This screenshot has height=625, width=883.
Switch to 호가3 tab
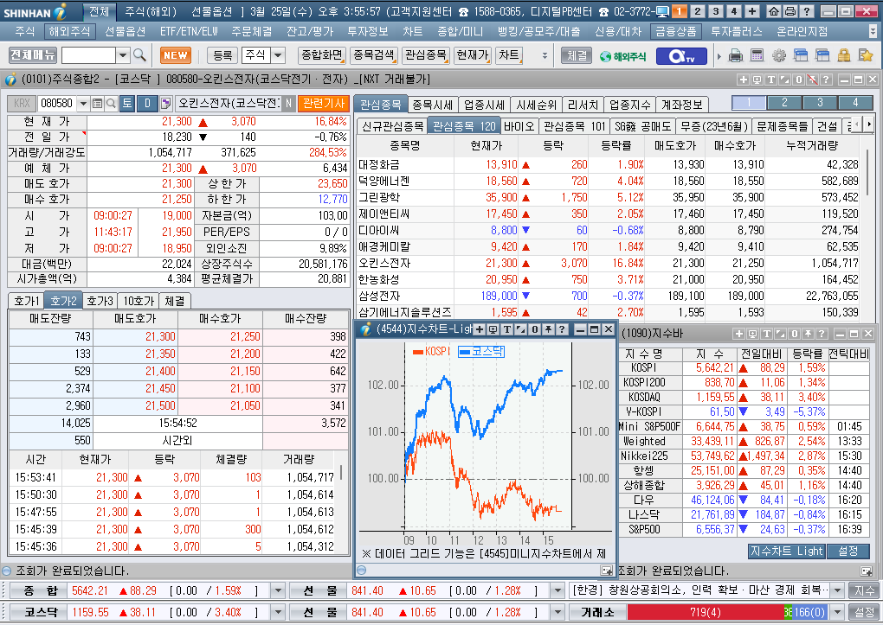(x=100, y=301)
